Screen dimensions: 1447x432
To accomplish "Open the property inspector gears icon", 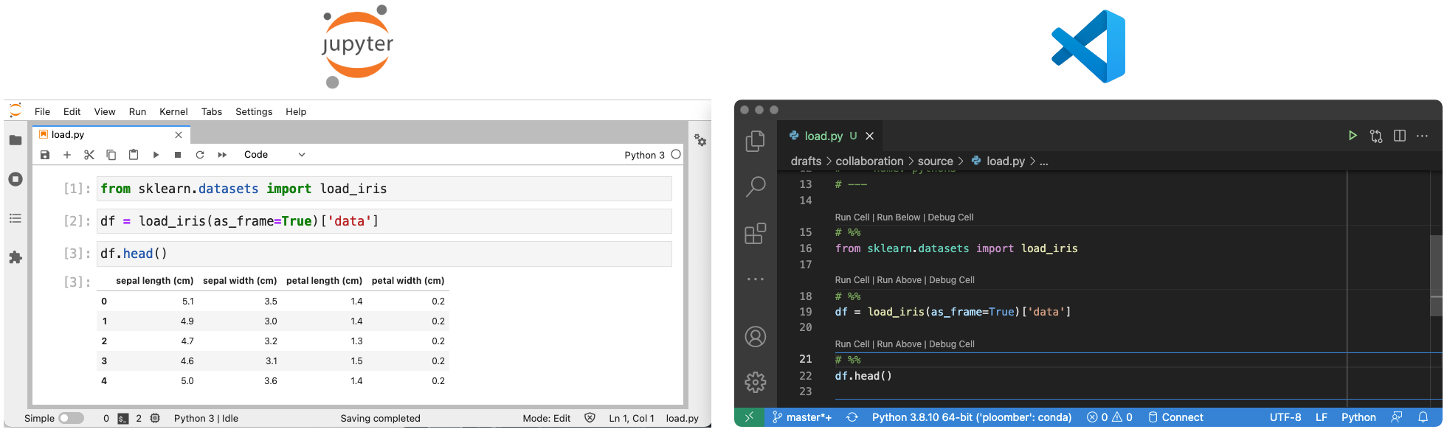I will pos(700,140).
